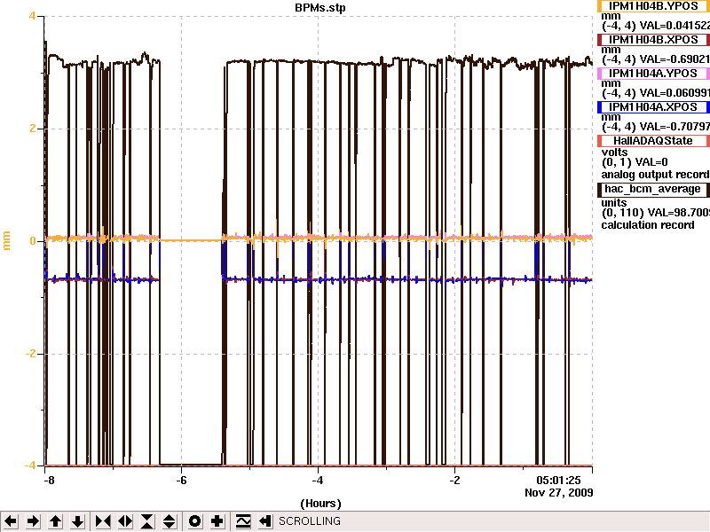Click the Nov 27, 2009 date label
This screenshot has width=710, height=532.
tap(559, 493)
